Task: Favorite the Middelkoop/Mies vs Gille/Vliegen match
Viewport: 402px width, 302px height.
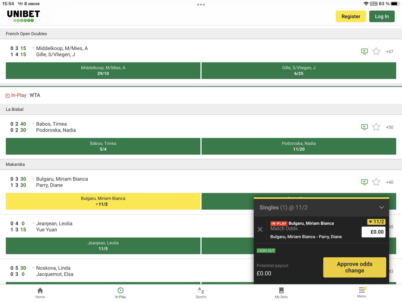Action: click(376, 51)
